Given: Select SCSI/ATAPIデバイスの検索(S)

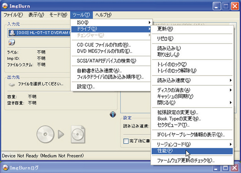Looking at the screenshot, I should pos(111,61).
